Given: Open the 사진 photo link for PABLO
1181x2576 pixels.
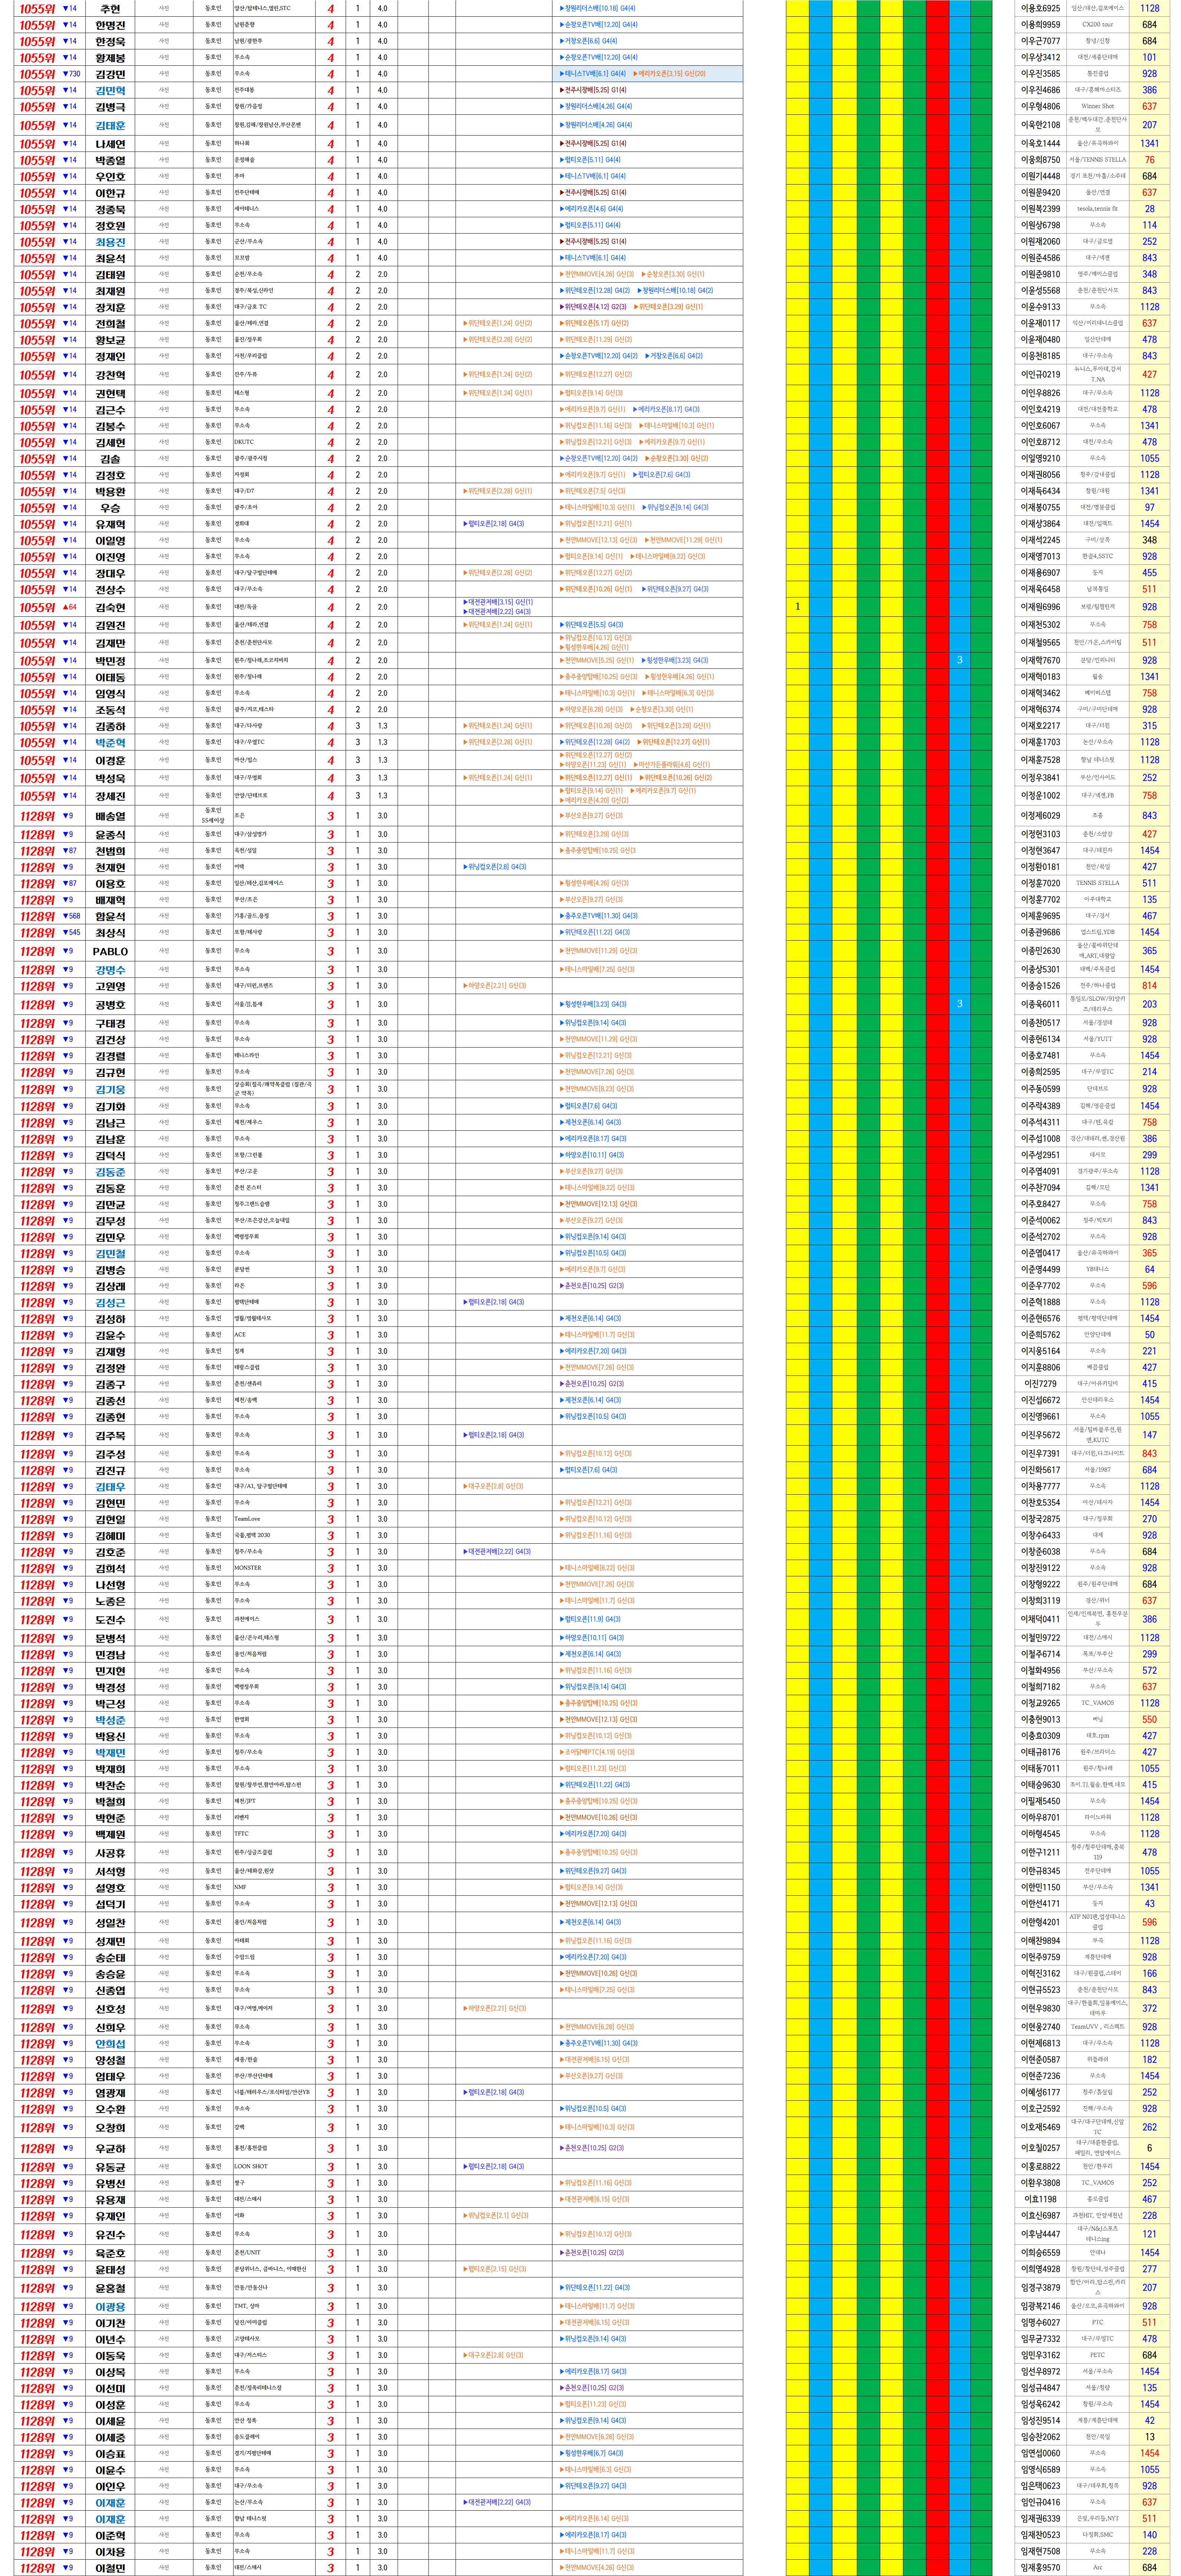Looking at the screenshot, I should pyautogui.click(x=164, y=951).
